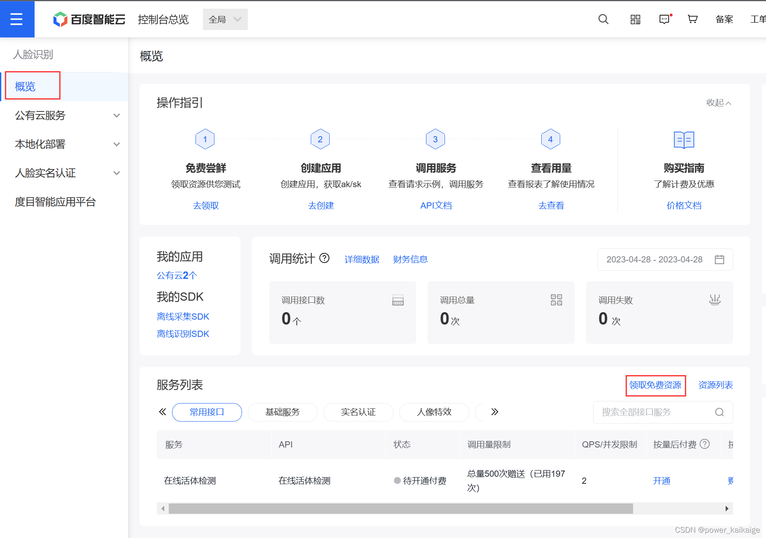Click step 3 hexagon icon
The width and height of the screenshot is (766, 538).
(x=435, y=139)
